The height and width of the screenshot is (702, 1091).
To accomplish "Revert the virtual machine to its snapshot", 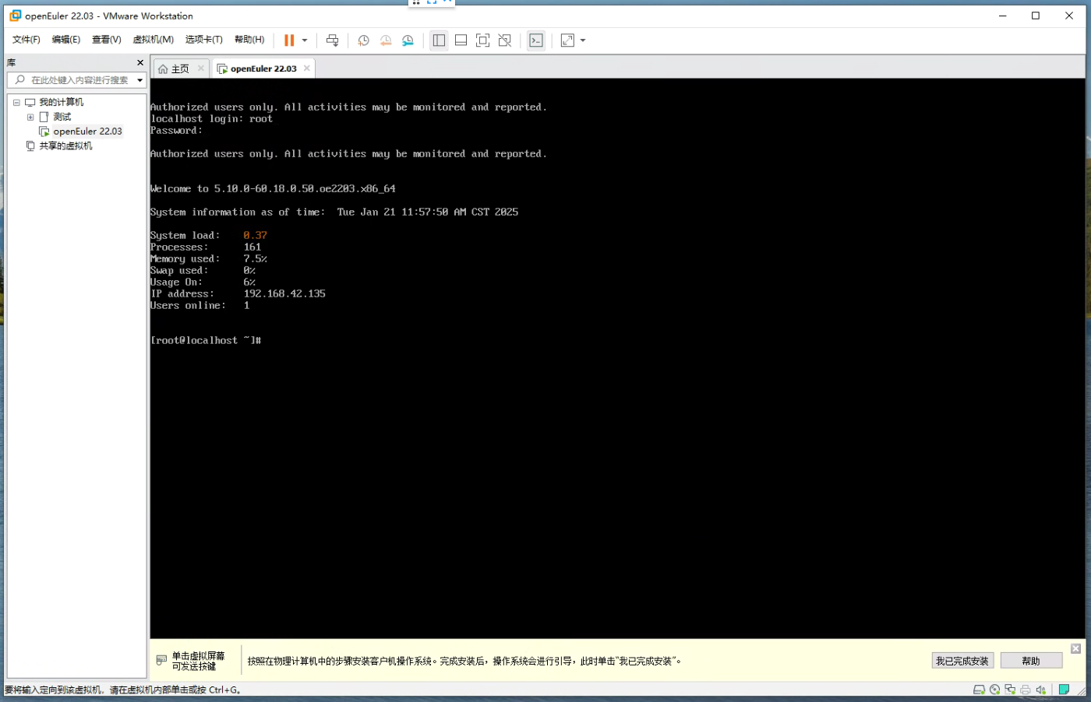I will (x=386, y=40).
